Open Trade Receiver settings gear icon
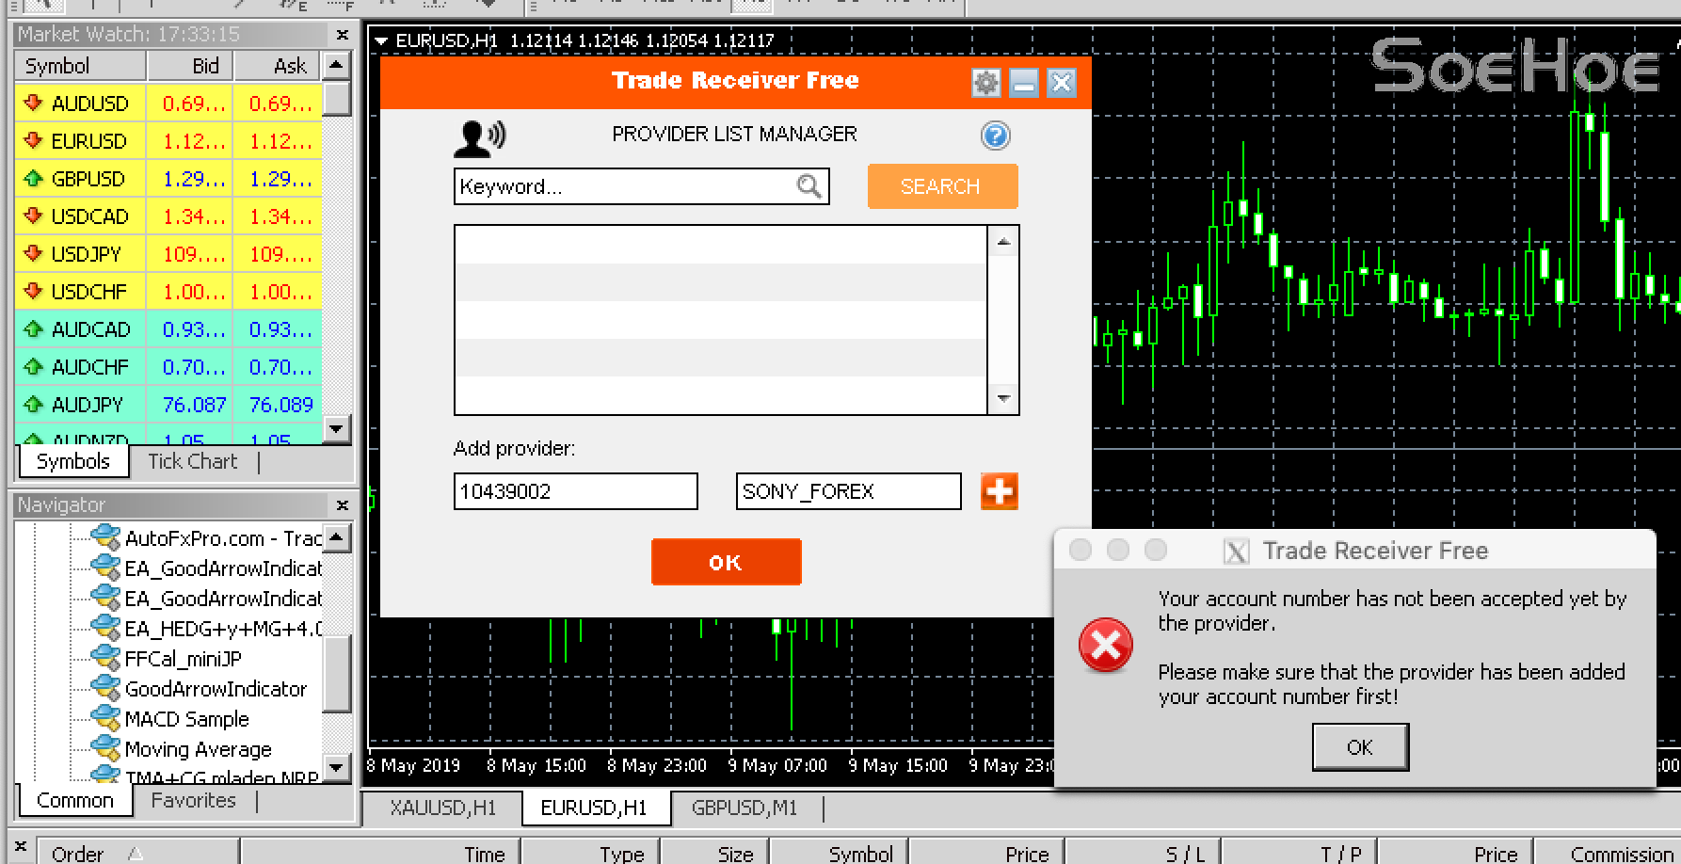 coord(985,83)
